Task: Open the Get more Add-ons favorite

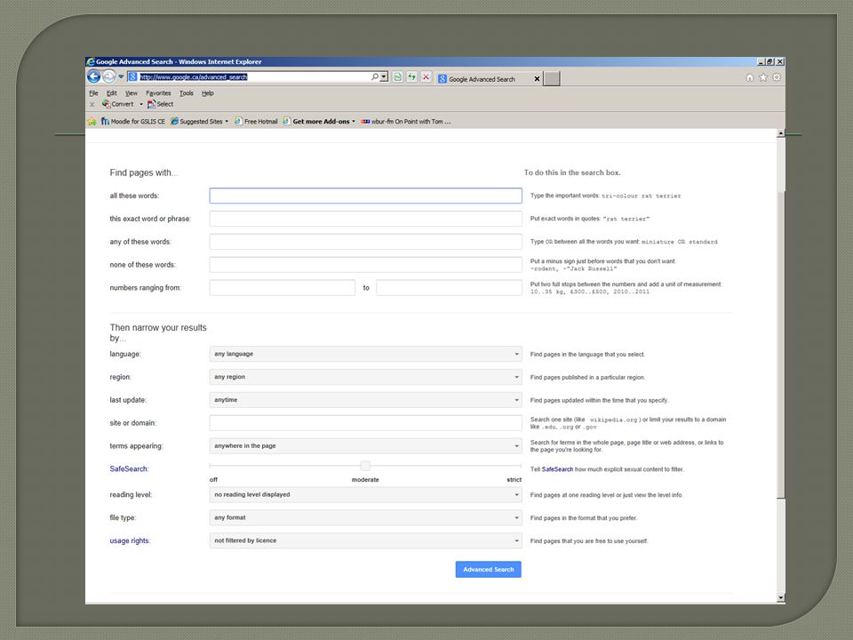Action: pyautogui.click(x=319, y=122)
